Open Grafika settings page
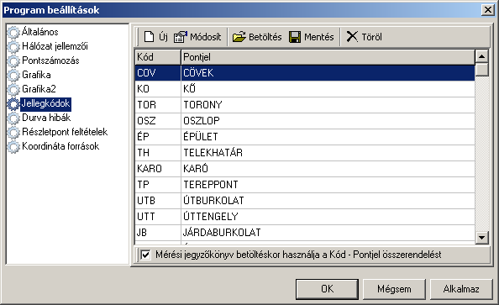Image resolution: width=499 pixels, height=305 pixels. 36,75
